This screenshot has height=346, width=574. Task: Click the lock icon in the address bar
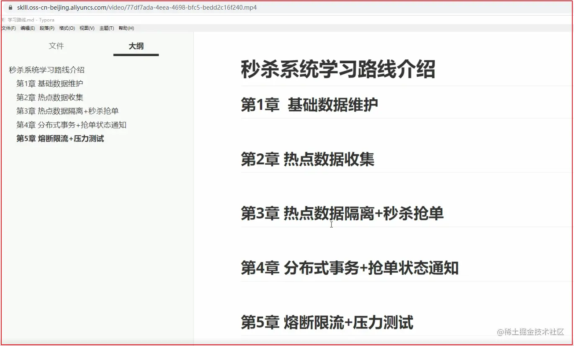click(x=10, y=8)
